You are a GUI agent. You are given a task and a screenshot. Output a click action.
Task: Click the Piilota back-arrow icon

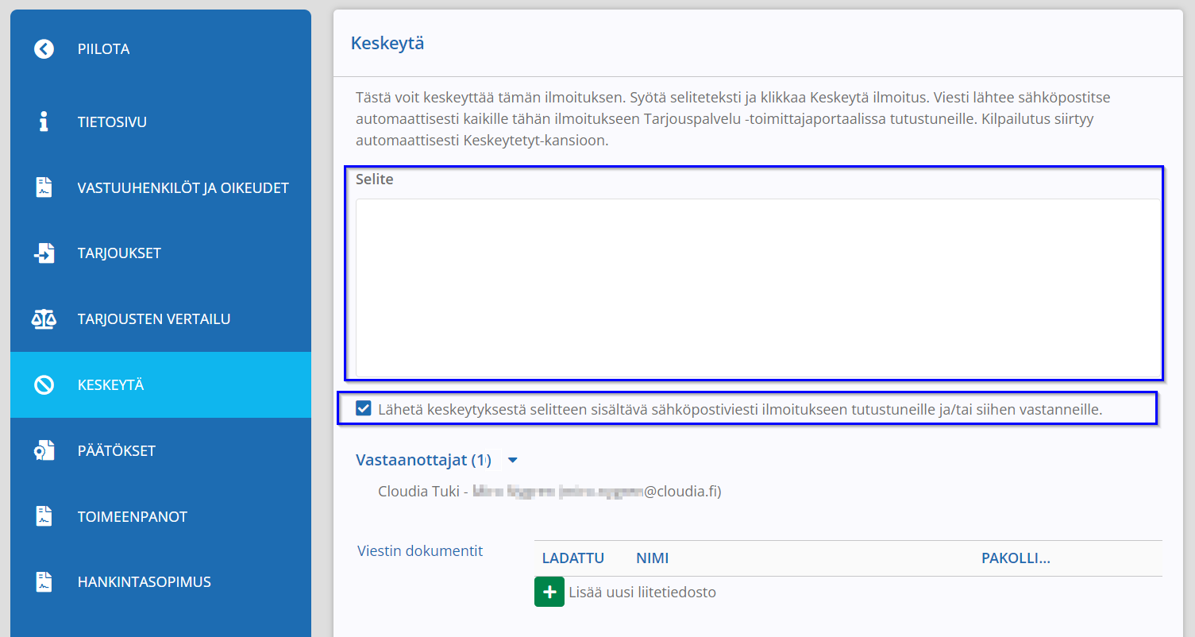pyautogui.click(x=44, y=49)
